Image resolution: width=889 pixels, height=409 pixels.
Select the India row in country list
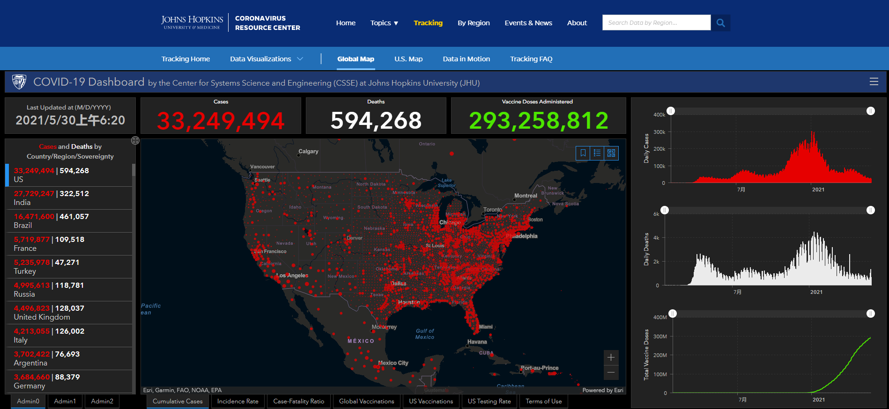(69, 198)
